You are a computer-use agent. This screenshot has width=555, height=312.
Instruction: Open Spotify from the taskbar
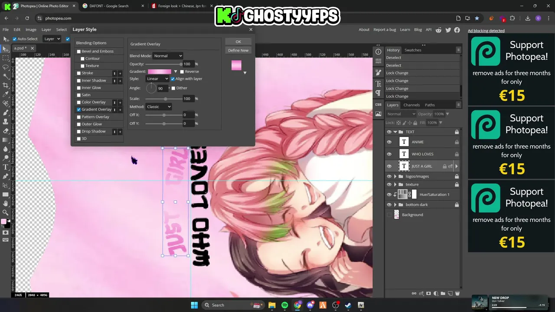[x=284, y=305]
